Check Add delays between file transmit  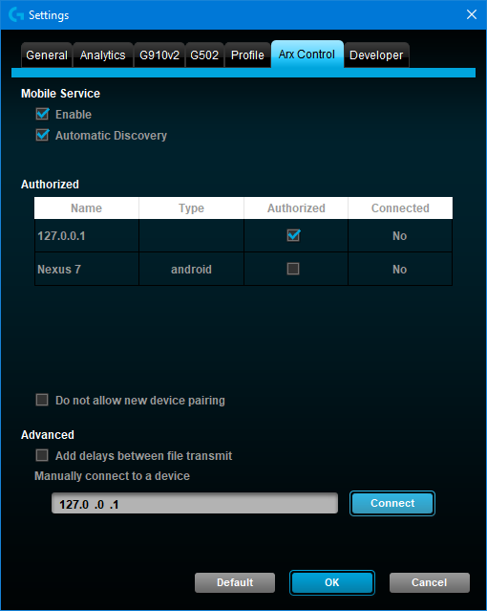coord(42,455)
